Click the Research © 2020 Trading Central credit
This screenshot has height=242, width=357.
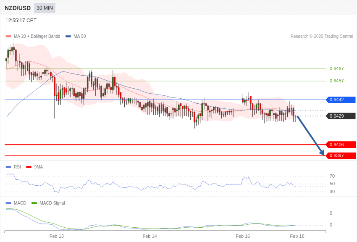(322, 36)
